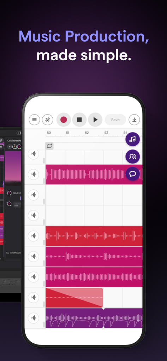The height and width of the screenshot is (361, 167).
Task: Jump to bar 51 on the ruler
Action: click(x=67, y=133)
